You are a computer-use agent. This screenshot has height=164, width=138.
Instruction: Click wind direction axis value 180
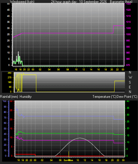pos(9,82)
